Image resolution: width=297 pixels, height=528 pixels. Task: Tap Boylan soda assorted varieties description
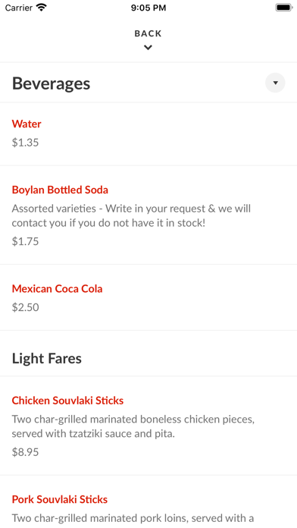click(x=131, y=216)
